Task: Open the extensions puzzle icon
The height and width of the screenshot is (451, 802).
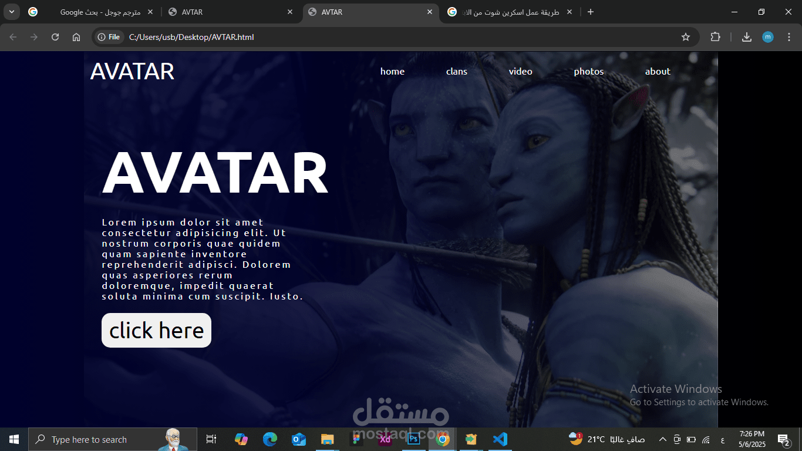Action: pos(715,37)
